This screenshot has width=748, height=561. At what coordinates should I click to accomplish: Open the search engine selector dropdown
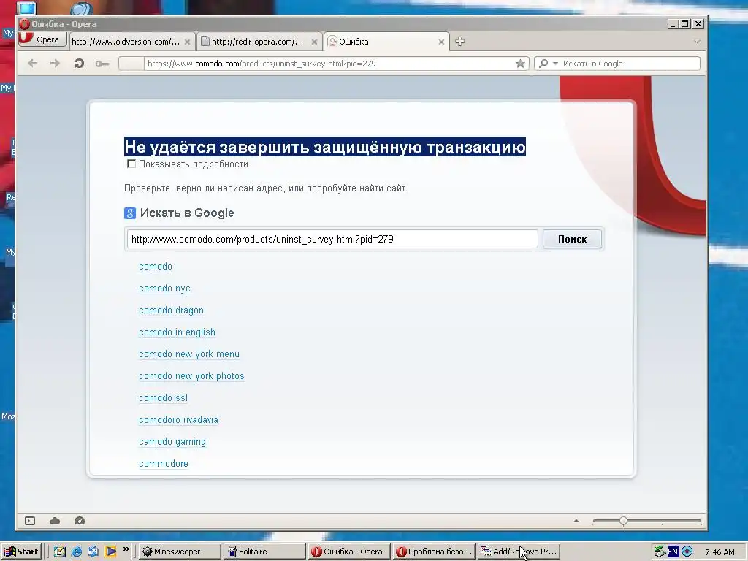click(548, 64)
